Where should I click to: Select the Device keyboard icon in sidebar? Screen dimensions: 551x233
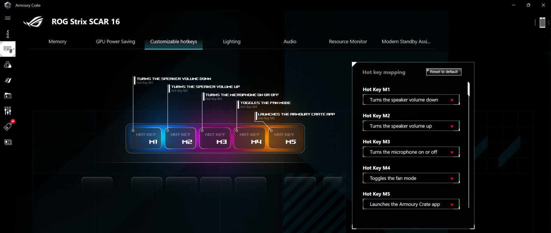[x=7, y=49]
